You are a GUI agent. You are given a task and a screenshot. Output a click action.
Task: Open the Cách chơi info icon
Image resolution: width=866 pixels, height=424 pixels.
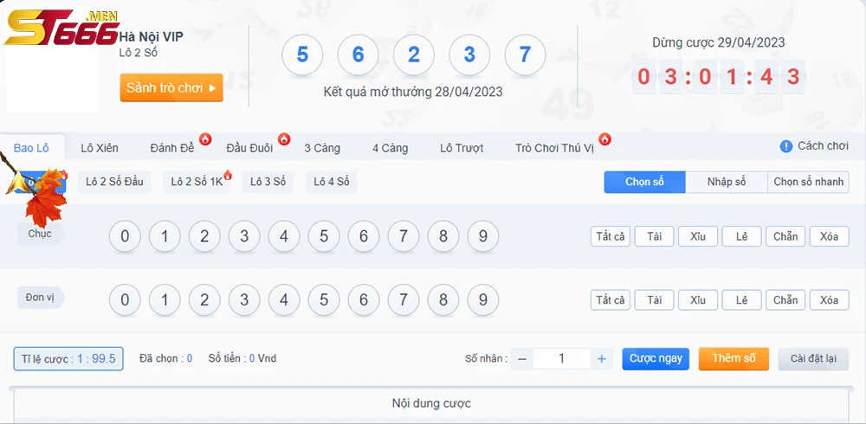point(786,146)
